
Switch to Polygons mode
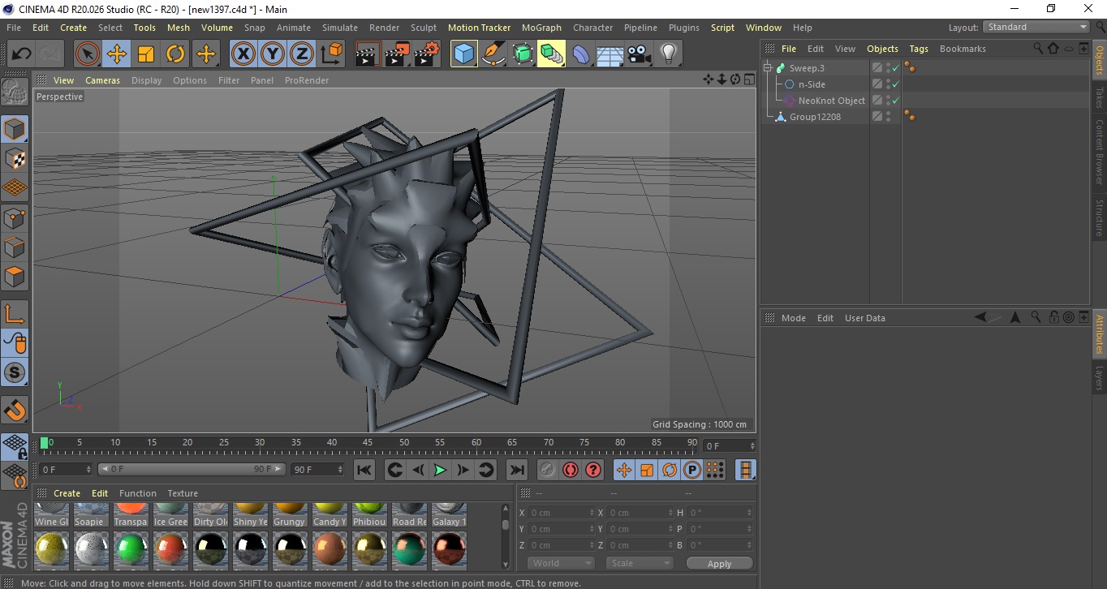[x=15, y=277]
